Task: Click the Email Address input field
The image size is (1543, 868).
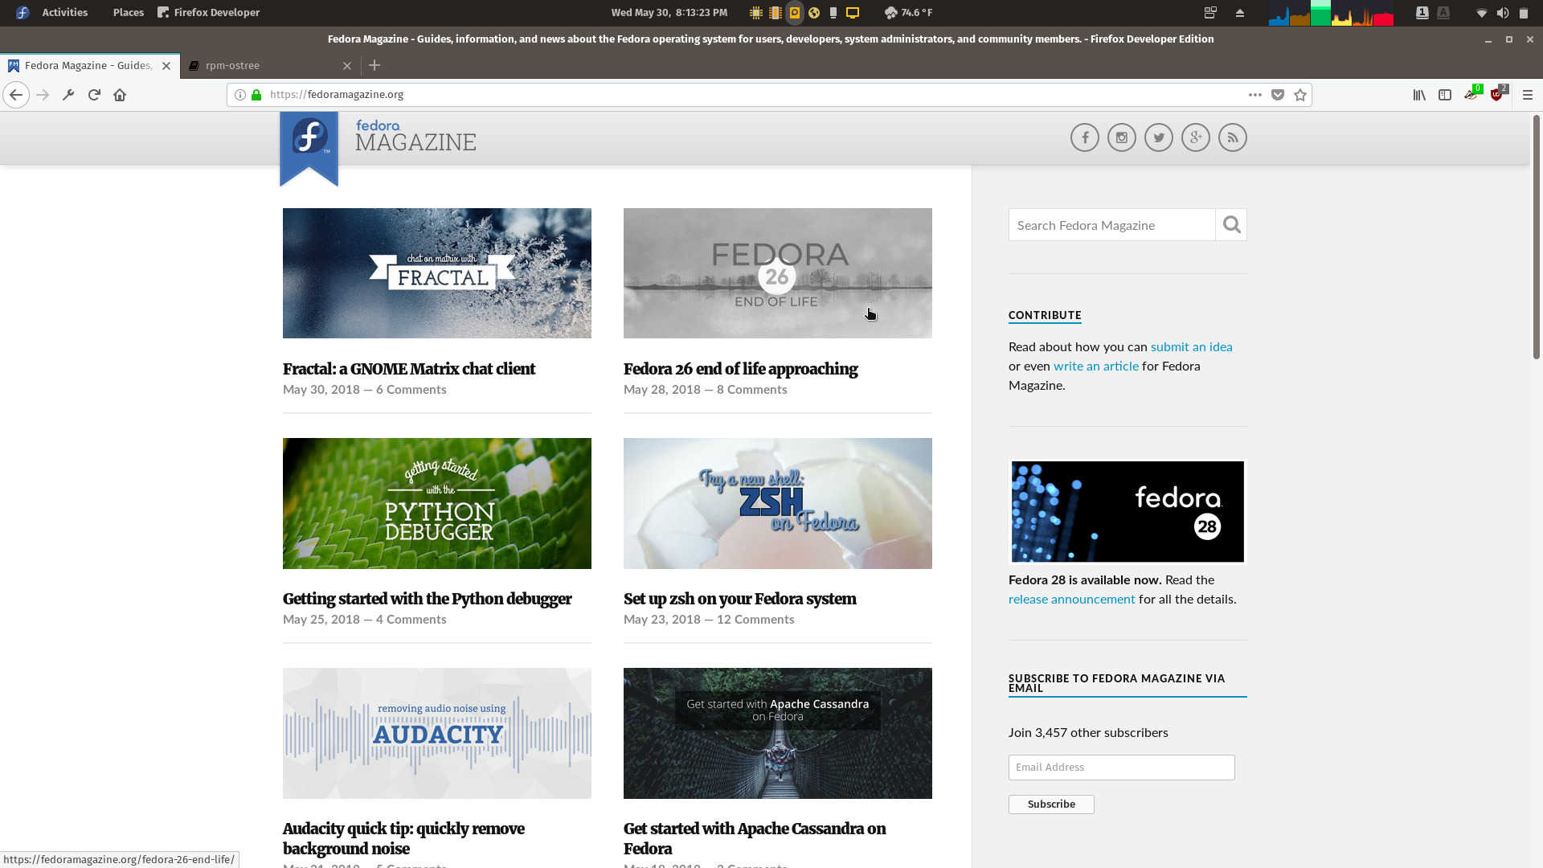Action: click(x=1121, y=768)
